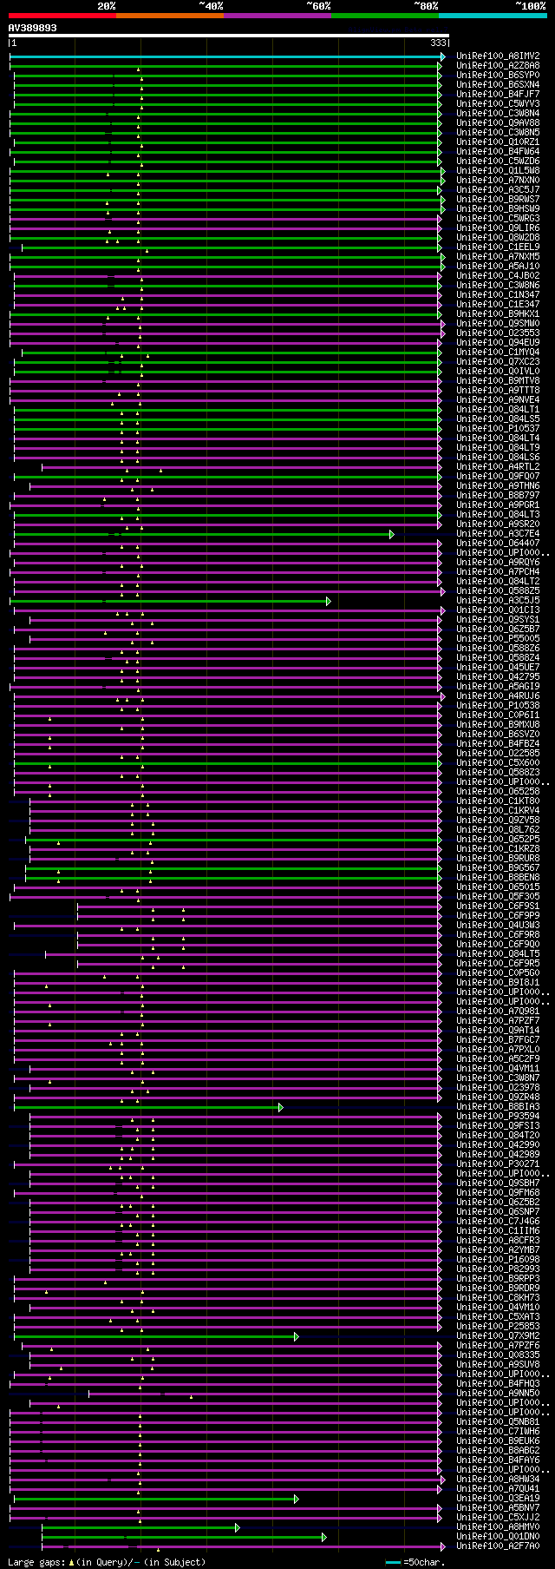Select label UniRef100_B9MTV8
The height and width of the screenshot is (1569, 555).
[498, 381]
